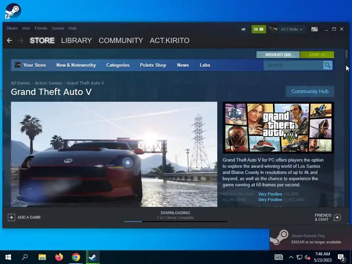The height and width of the screenshot is (264, 352).
Task: Click the Grand Theft Auto V breadcrumb
Action: (x=85, y=83)
